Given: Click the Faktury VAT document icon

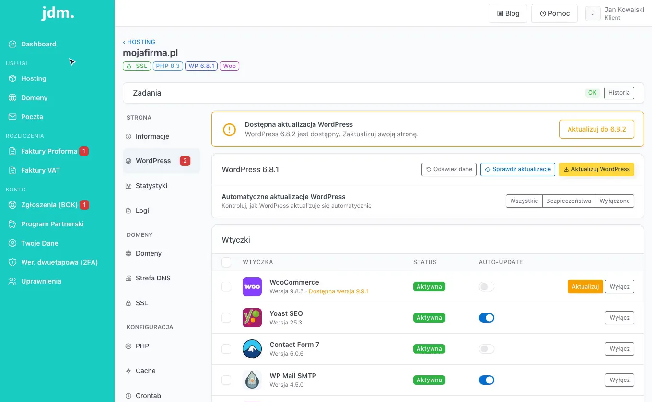Looking at the screenshot, I should [12, 170].
